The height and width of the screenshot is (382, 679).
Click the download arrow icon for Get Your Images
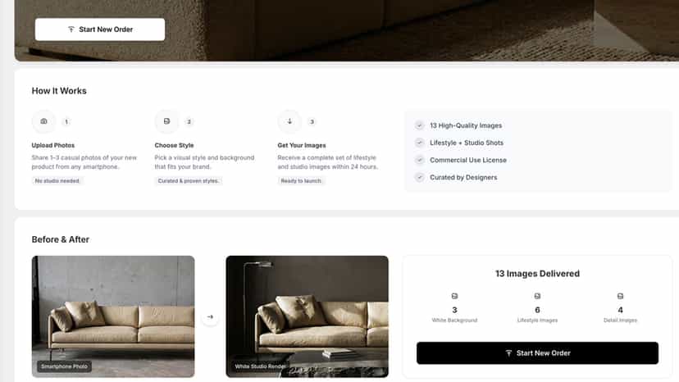[289, 121]
